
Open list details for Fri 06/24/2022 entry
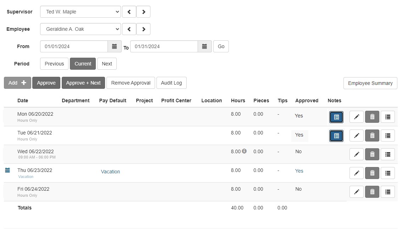[x=388, y=192]
